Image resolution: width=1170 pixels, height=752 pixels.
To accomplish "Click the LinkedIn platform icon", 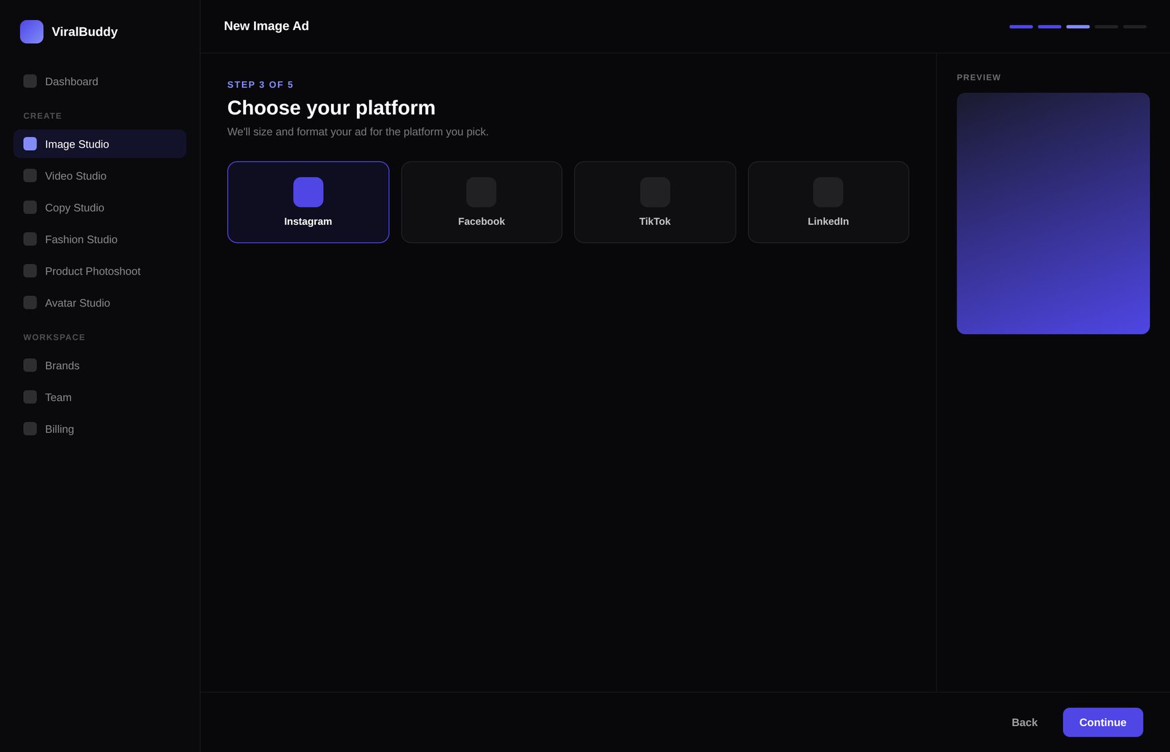I will (x=828, y=192).
